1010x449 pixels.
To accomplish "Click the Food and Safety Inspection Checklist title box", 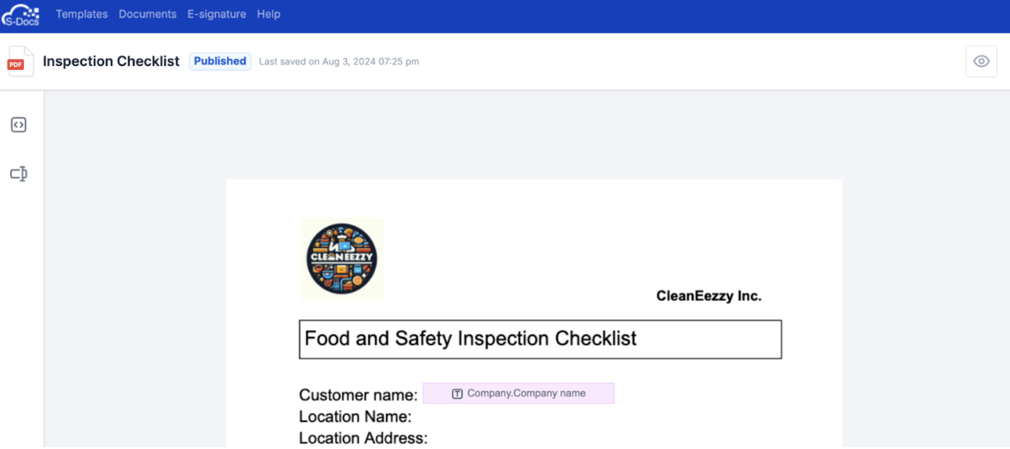I will point(540,339).
